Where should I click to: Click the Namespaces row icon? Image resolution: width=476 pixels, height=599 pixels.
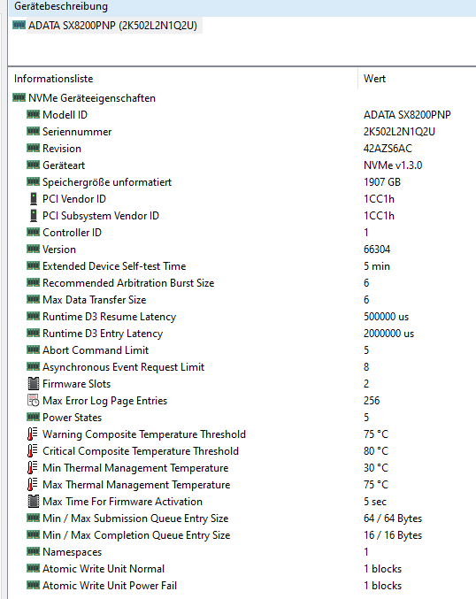point(34,551)
